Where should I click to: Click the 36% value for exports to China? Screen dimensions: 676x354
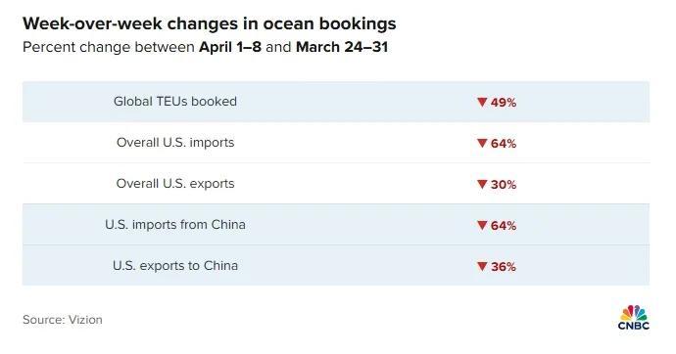click(504, 267)
